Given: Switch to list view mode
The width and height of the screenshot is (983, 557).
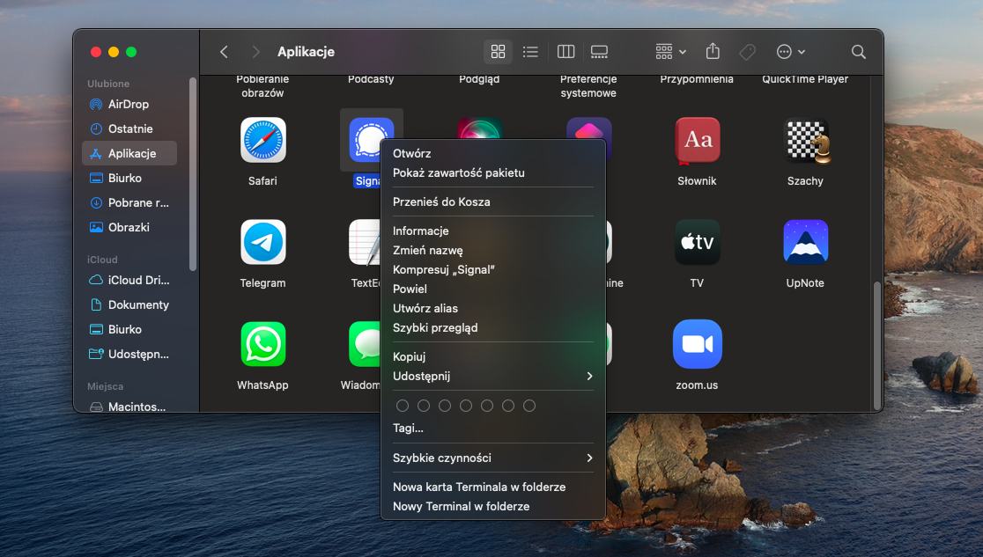Looking at the screenshot, I should pos(530,52).
